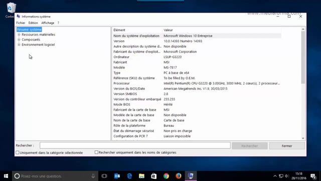Open File Explorer from taskbar
The height and width of the screenshot is (181, 321).
pyautogui.click(x=141, y=176)
